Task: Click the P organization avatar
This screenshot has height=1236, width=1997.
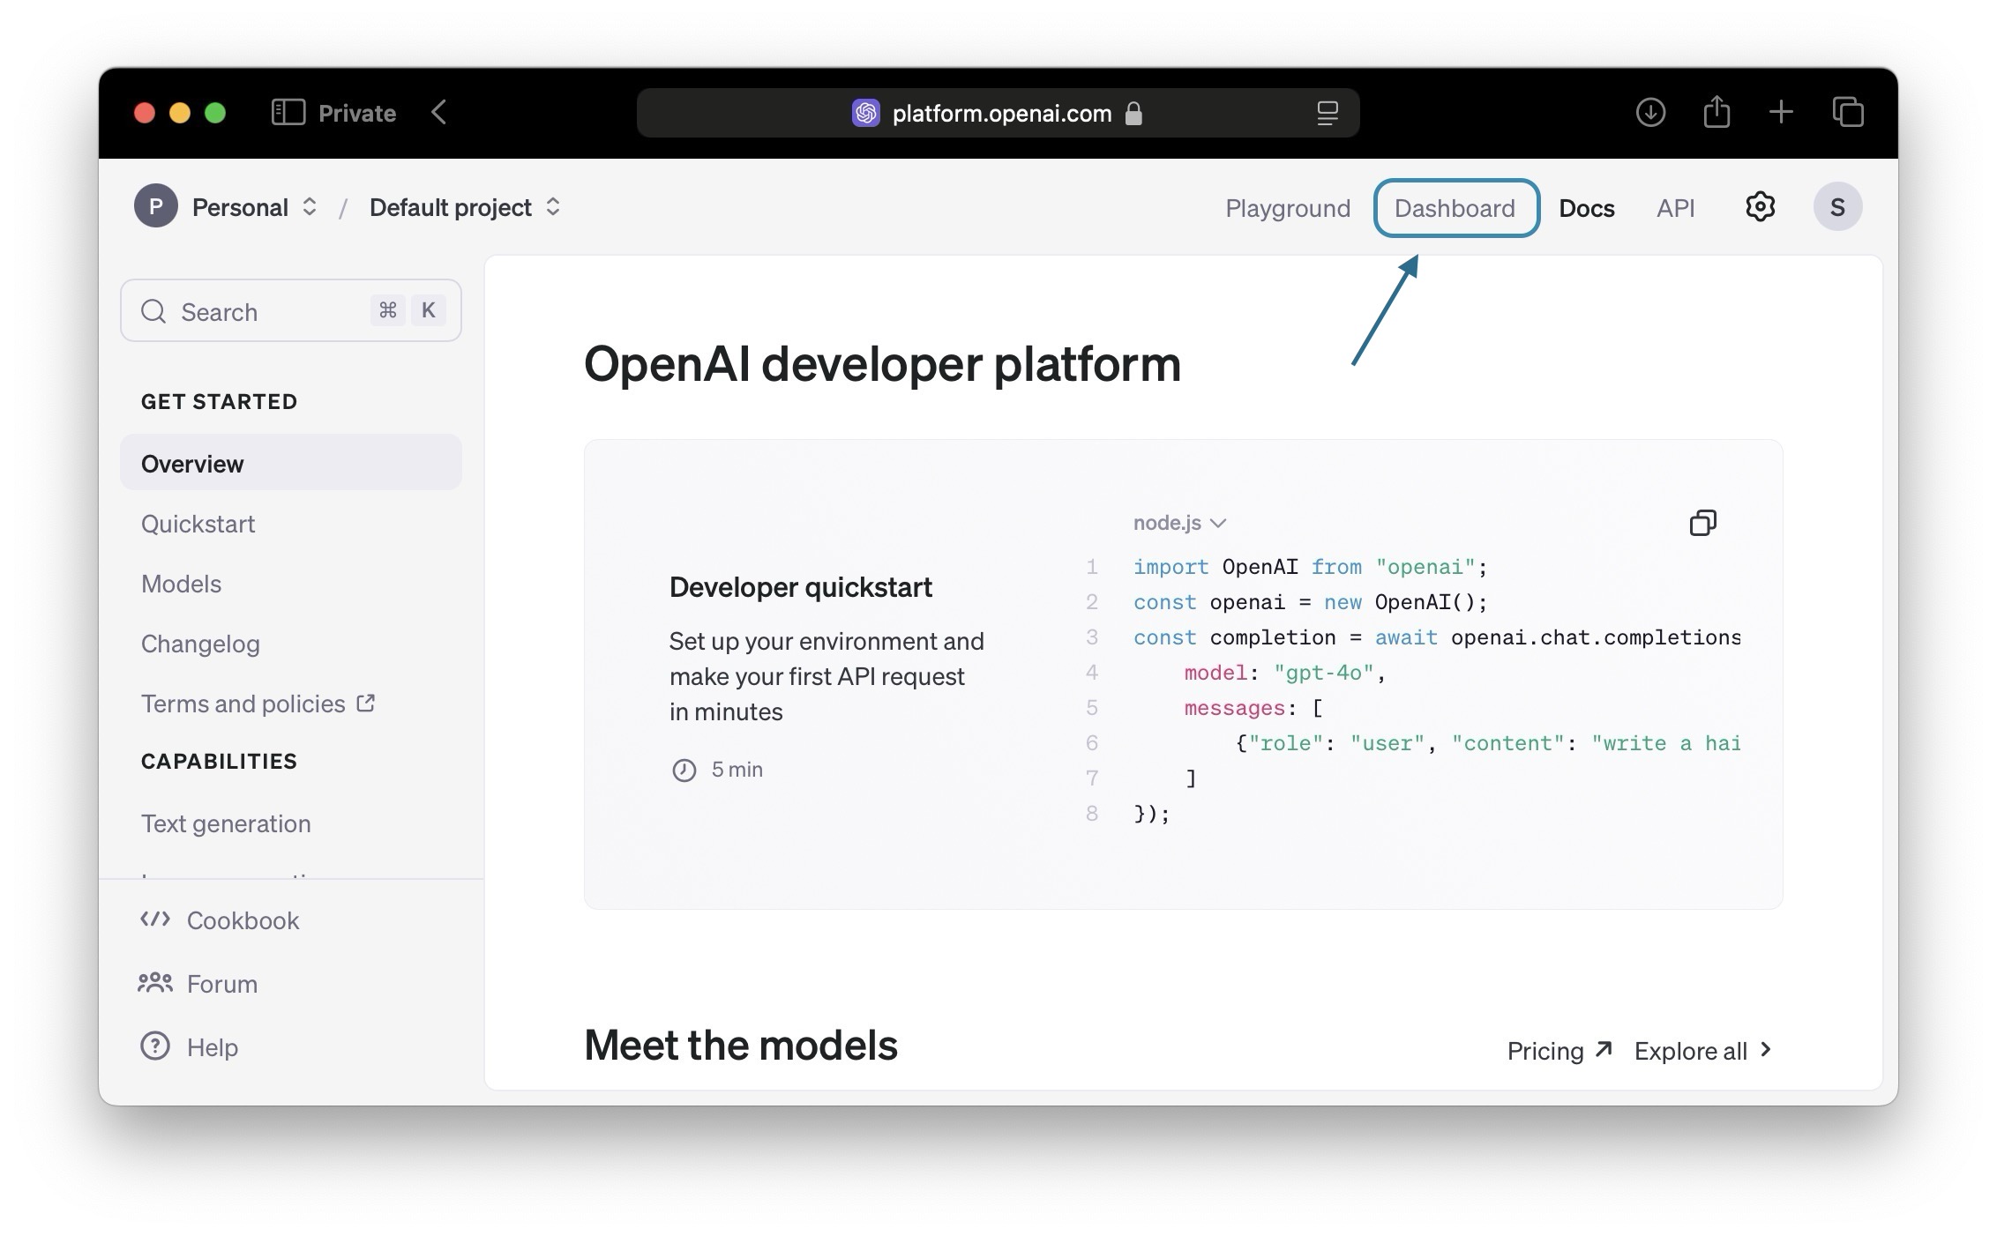Action: 156,206
